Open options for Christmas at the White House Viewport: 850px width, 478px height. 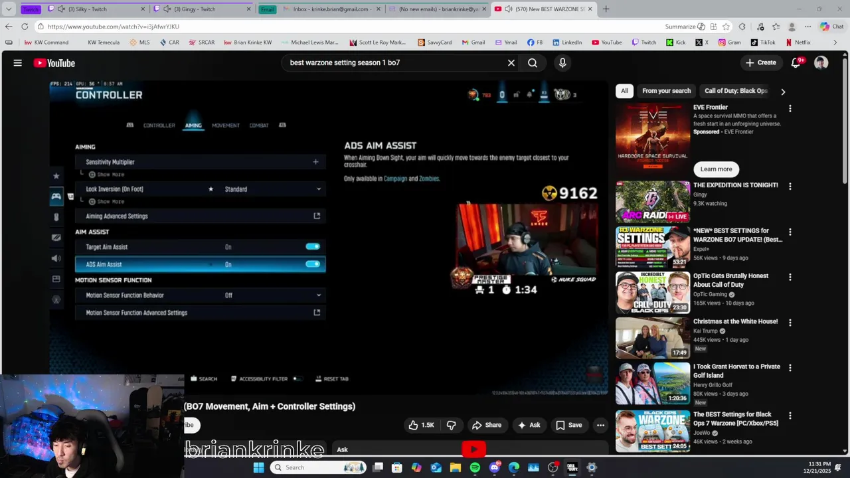click(x=790, y=323)
